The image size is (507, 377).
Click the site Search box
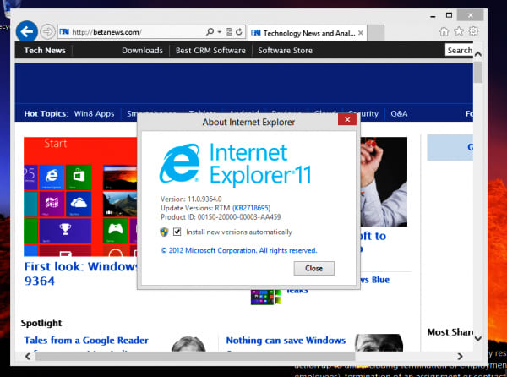(459, 50)
